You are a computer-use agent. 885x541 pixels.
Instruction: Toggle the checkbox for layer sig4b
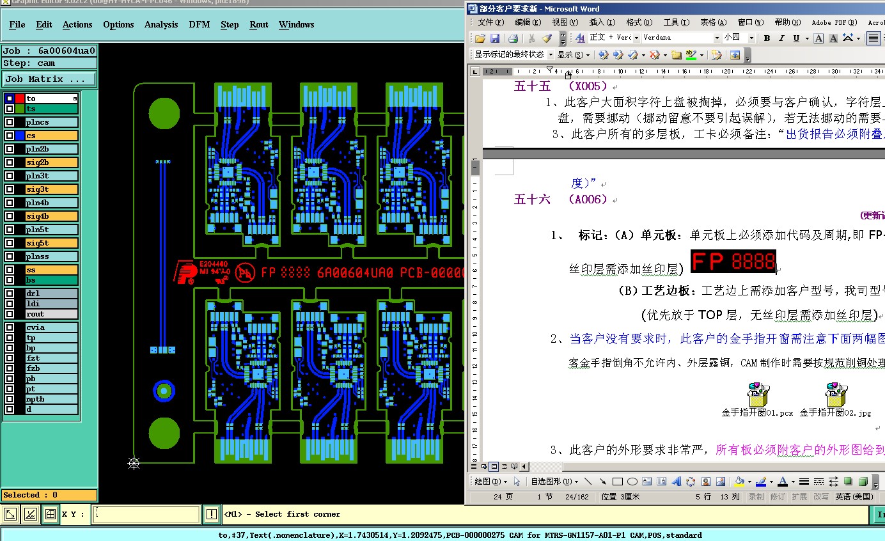click(x=9, y=216)
